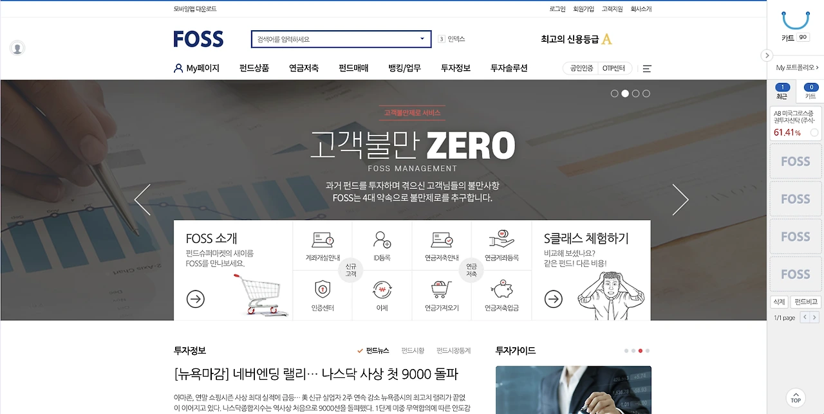824x414 pixels.
Task: Click the 회원가입 link
Action: click(x=584, y=9)
